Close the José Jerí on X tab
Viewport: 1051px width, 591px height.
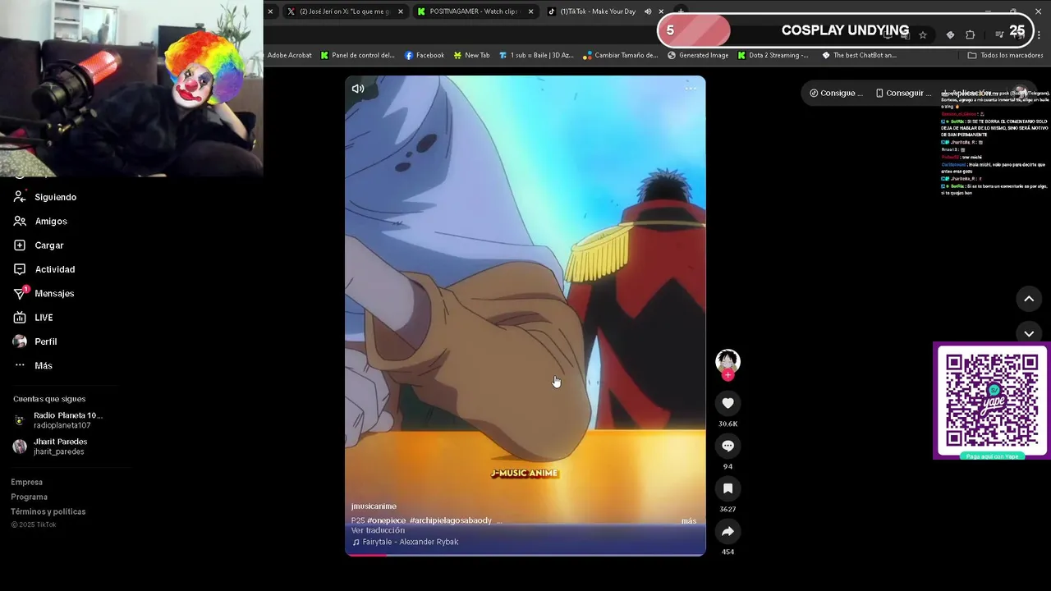coord(401,11)
